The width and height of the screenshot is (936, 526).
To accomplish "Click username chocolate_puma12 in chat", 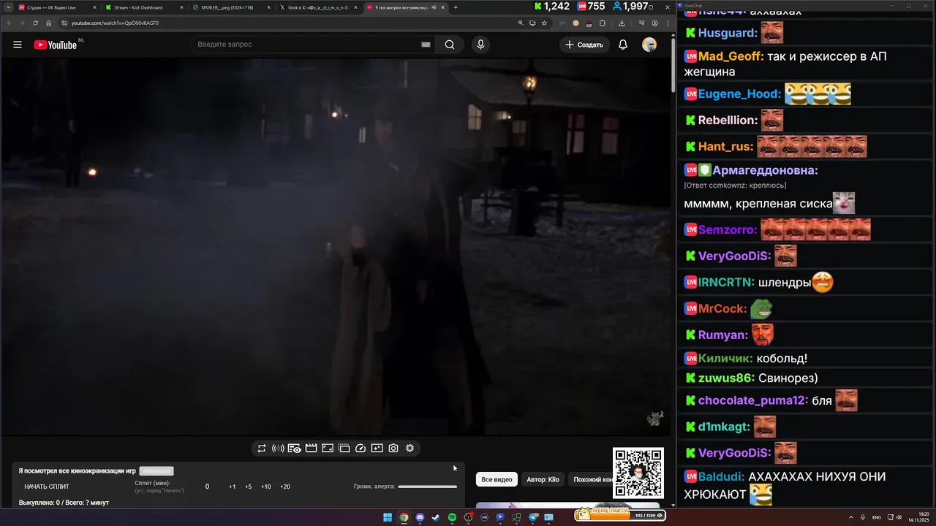I will coord(753,400).
